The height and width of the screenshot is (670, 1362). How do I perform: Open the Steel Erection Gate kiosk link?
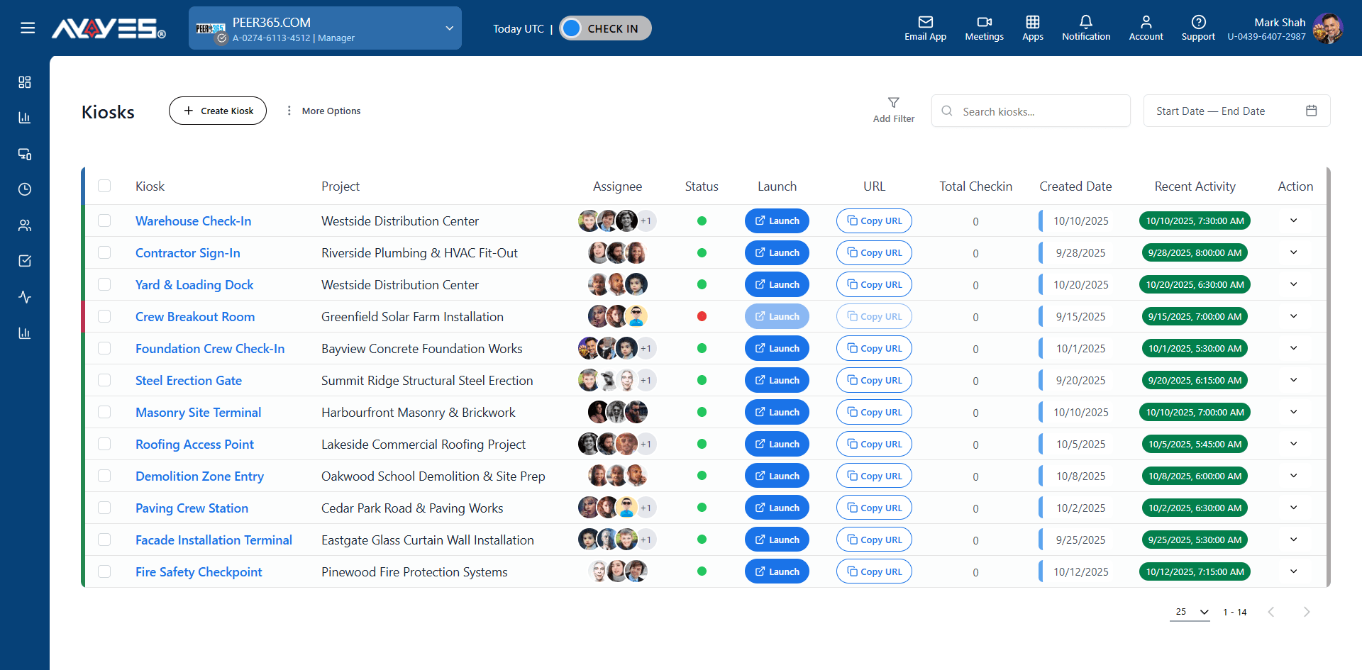click(189, 381)
